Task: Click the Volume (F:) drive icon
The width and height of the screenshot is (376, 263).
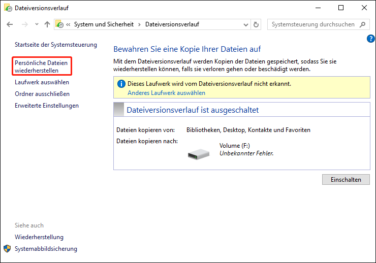Action: click(198, 153)
